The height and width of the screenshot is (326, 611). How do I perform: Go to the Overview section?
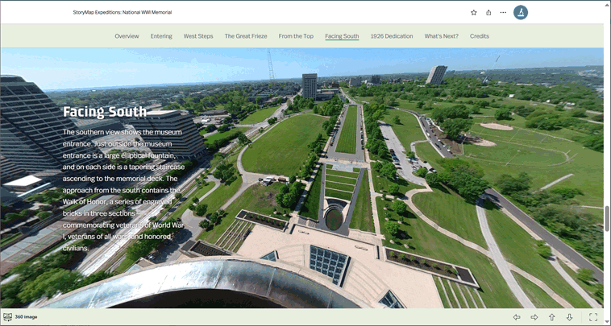tap(127, 36)
